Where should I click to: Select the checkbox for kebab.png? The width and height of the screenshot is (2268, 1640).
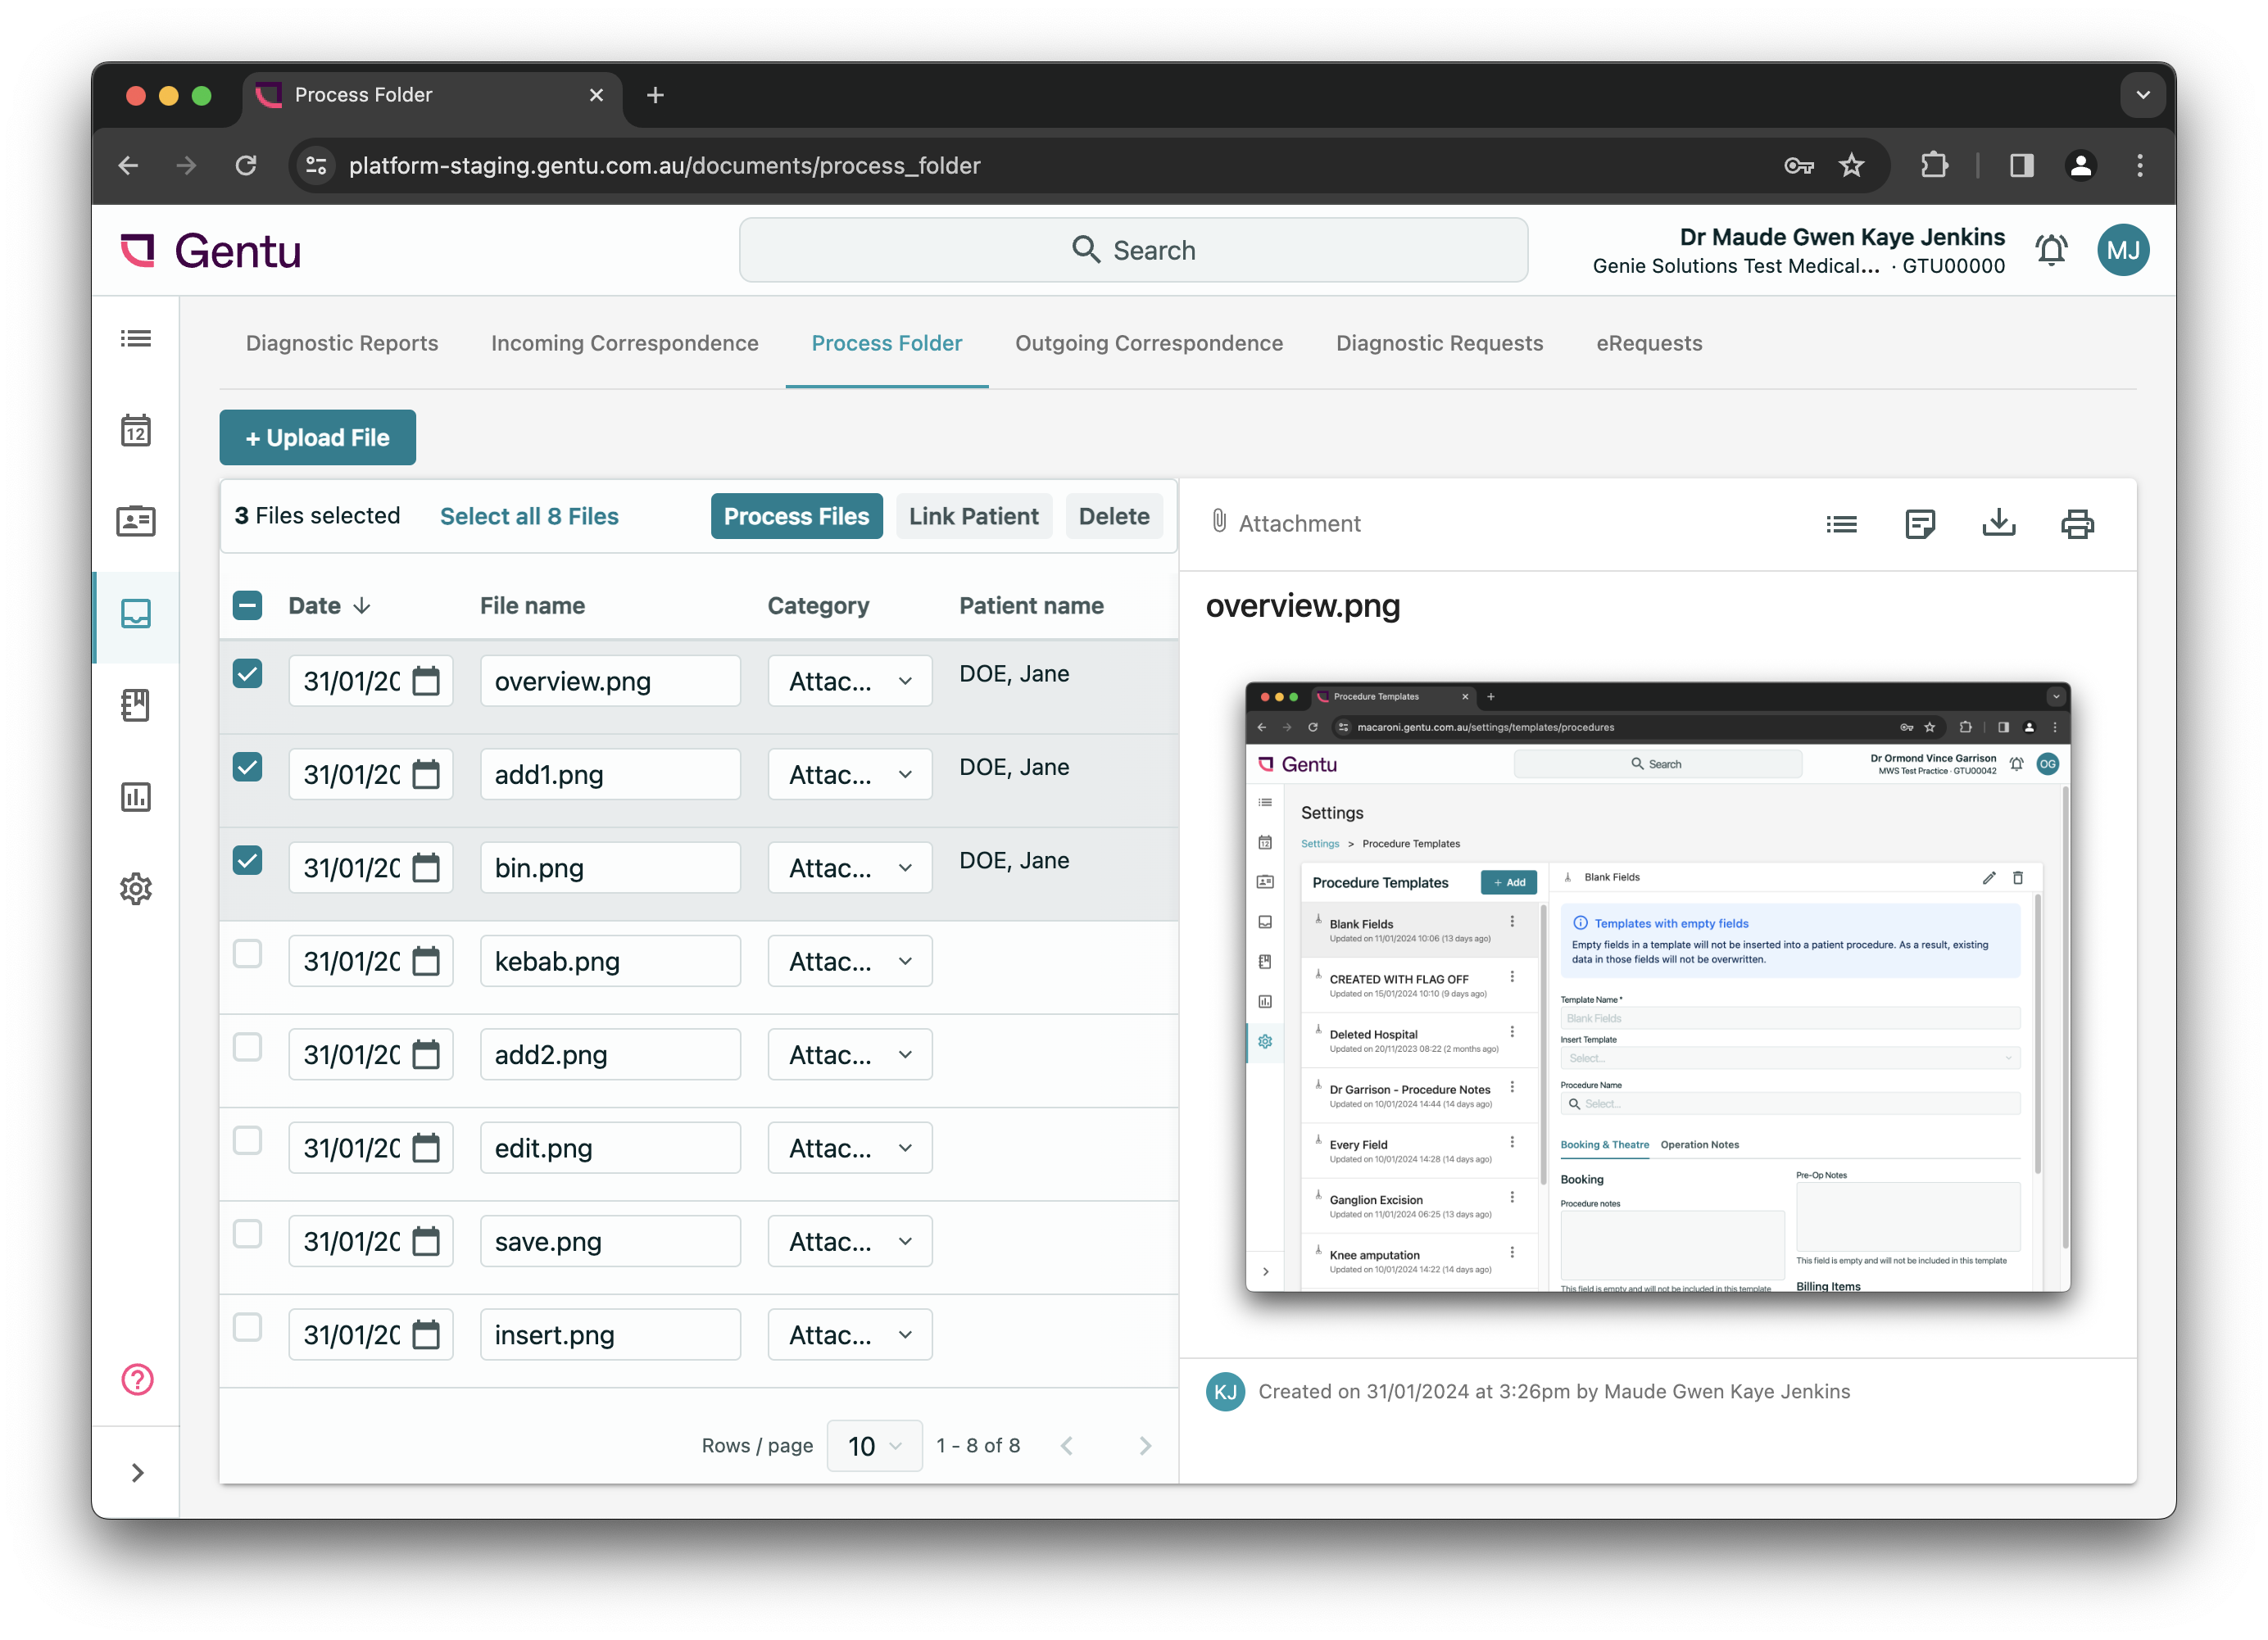coord(247,954)
